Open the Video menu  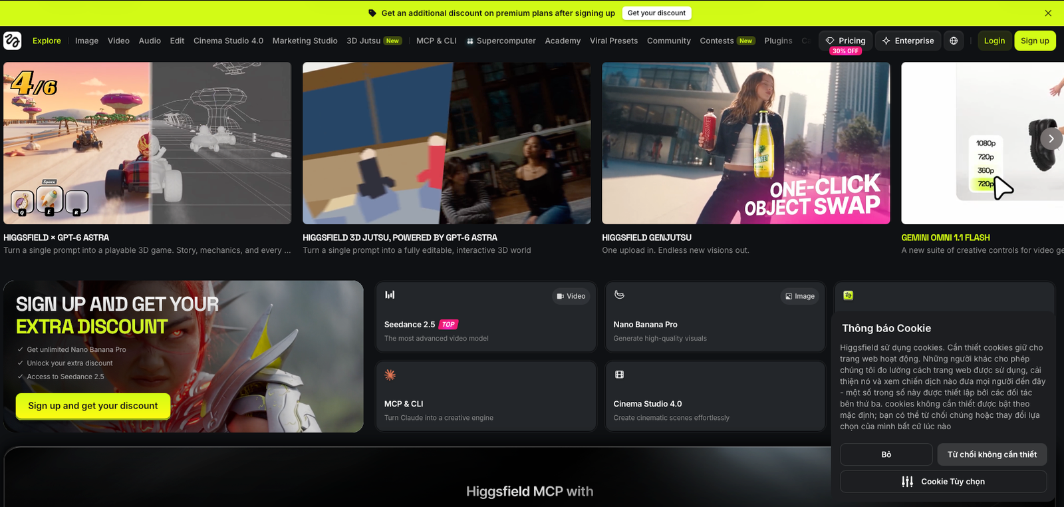(x=118, y=41)
